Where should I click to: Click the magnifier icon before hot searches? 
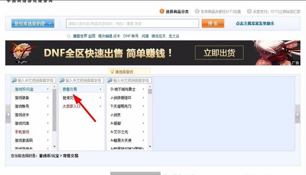pos(68,36)
